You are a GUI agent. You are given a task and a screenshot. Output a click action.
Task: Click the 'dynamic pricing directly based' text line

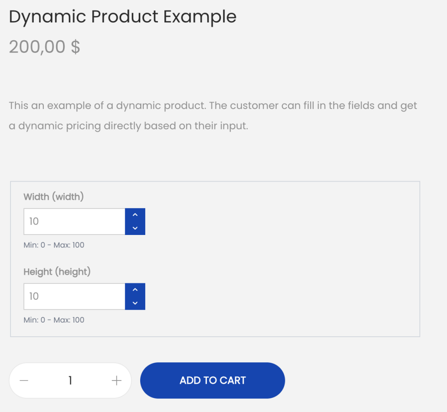128,126
